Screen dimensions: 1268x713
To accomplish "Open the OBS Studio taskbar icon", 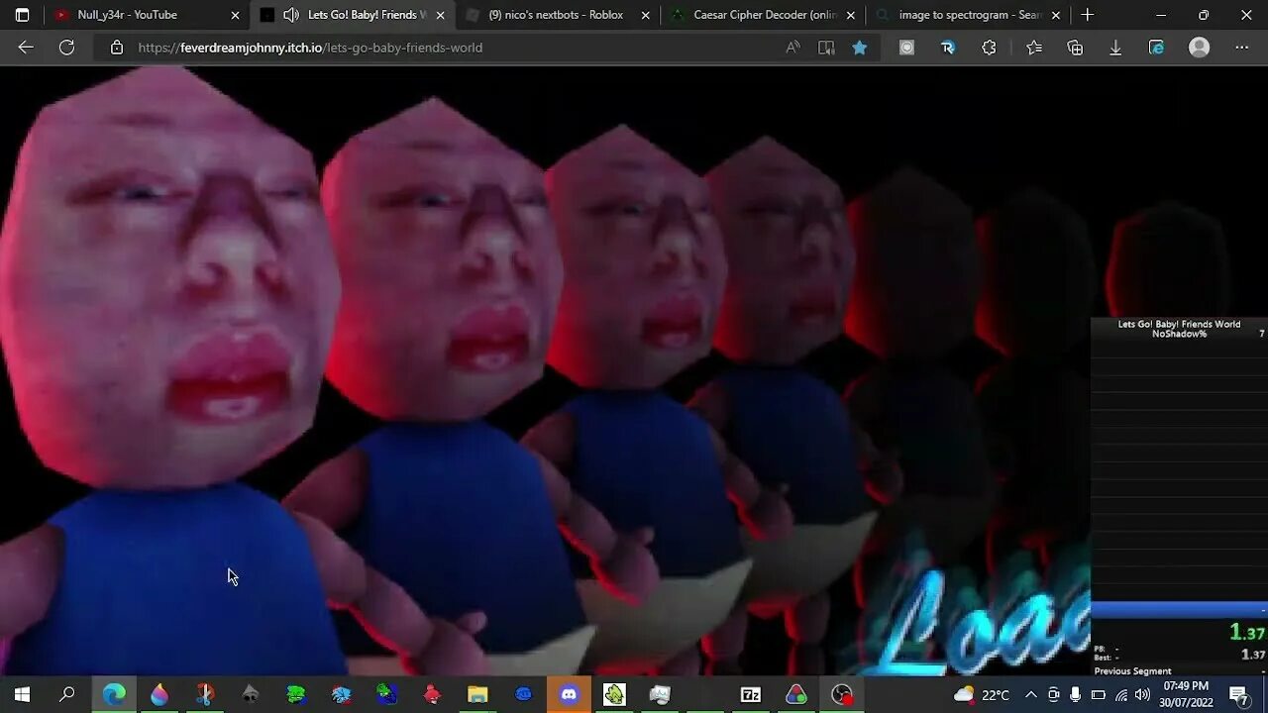I will coord(842,694).
